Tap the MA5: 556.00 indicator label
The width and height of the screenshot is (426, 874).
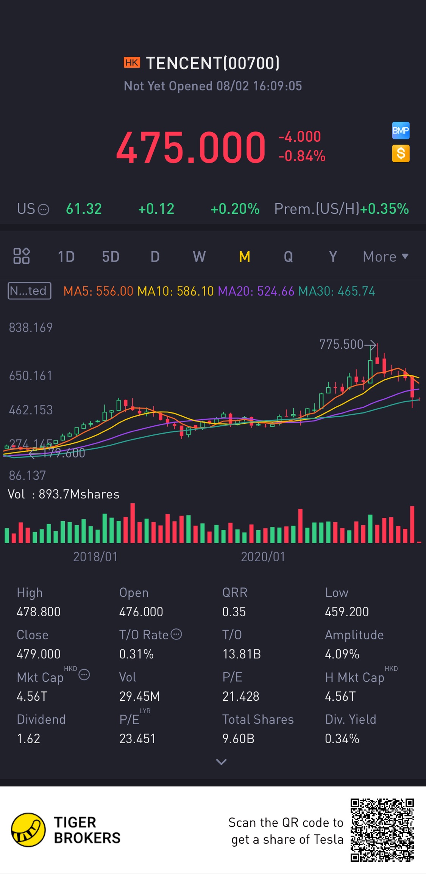pyautogui.click(x=98, y=291)
